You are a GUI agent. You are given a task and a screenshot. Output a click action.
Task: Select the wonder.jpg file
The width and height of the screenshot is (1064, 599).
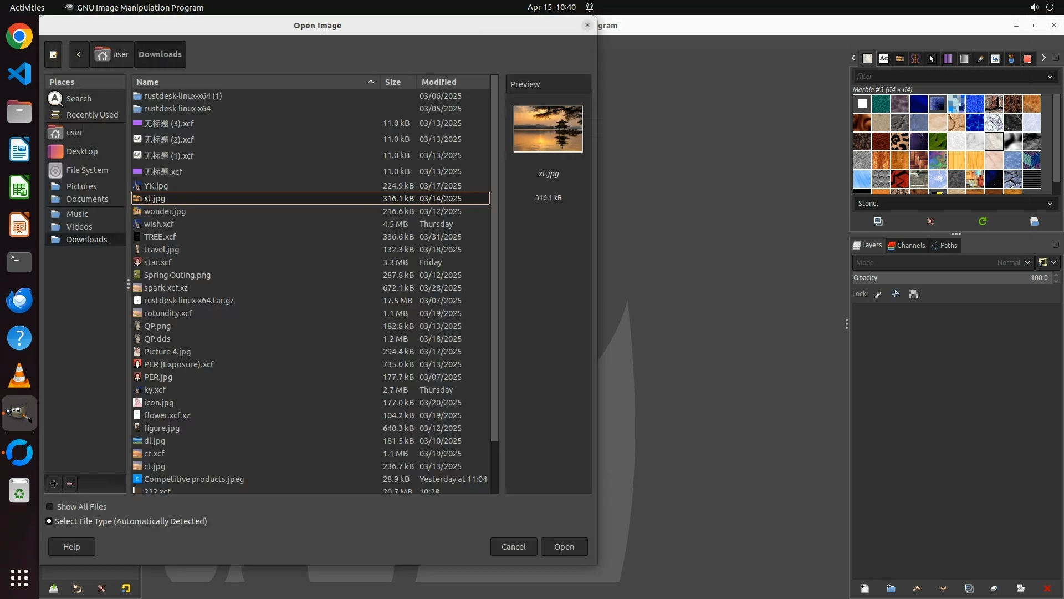165,211
